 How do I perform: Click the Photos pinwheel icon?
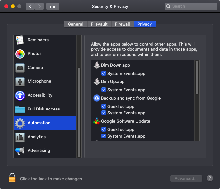tap(20, 54)
